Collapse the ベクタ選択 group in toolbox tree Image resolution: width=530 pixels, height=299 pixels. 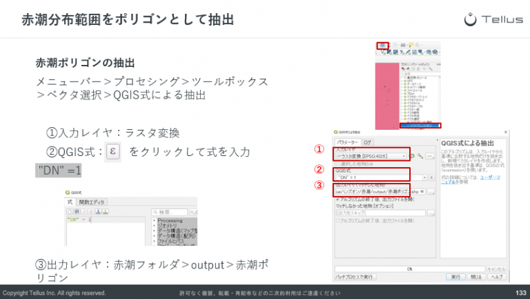(x=402, y=119)
